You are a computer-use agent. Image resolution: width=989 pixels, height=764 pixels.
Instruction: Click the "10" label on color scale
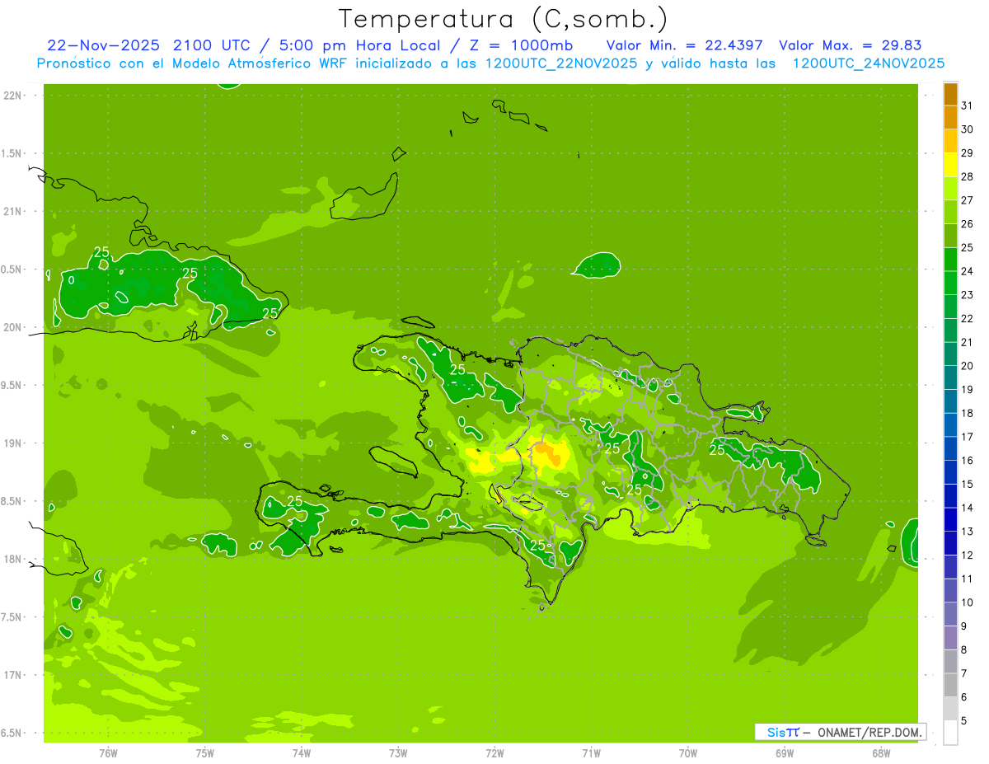(x=967, y=602)
